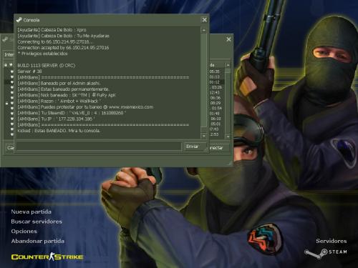Screen dimensions: 358x268
Task: Focus the console command input field
Action: click(99, 147)
